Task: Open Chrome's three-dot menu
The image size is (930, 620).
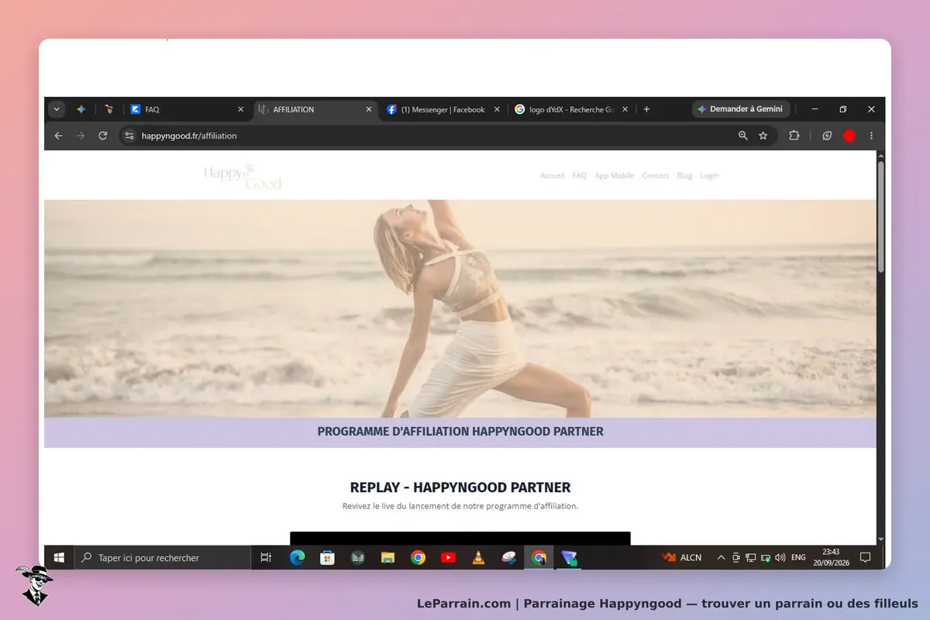Action: 871,136
